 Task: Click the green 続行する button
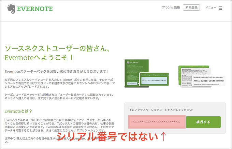pyautogui.click(x=203, y=122)
